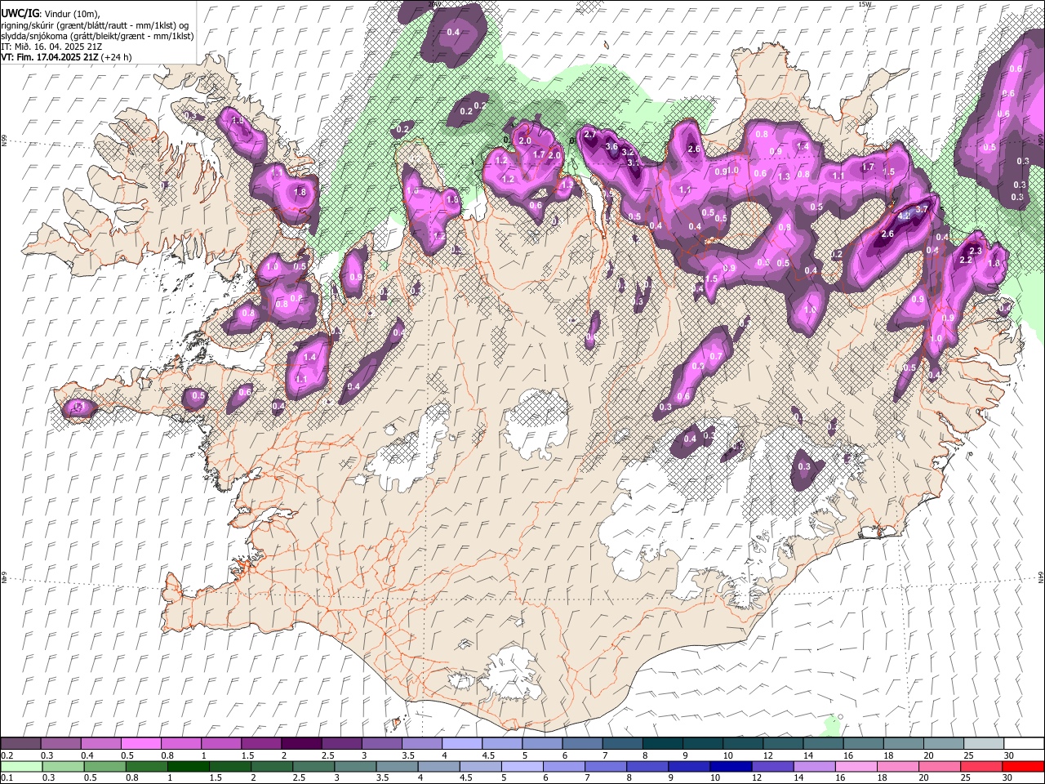Select the bright pink upper swatch between 0.5 and 0.8
Screen dimensions: 1045x784
pos(141,744)
